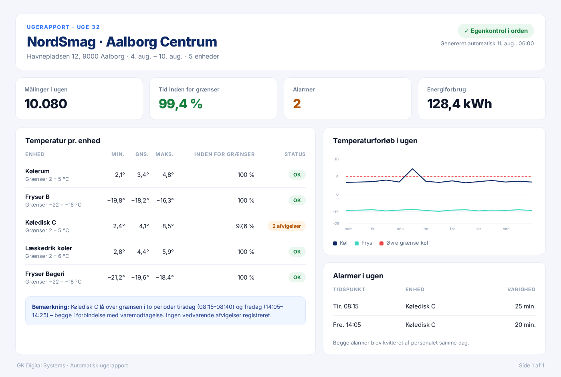Click the ons label on chart axis
The width and height of the screenshot is (561, 377).
point(400,229)
